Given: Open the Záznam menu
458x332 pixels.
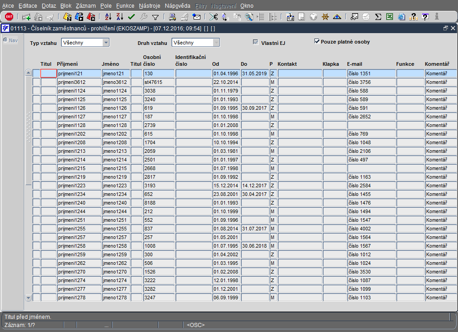Looking at the screenshot, I should pyautogui.click(x=85, y=6).
